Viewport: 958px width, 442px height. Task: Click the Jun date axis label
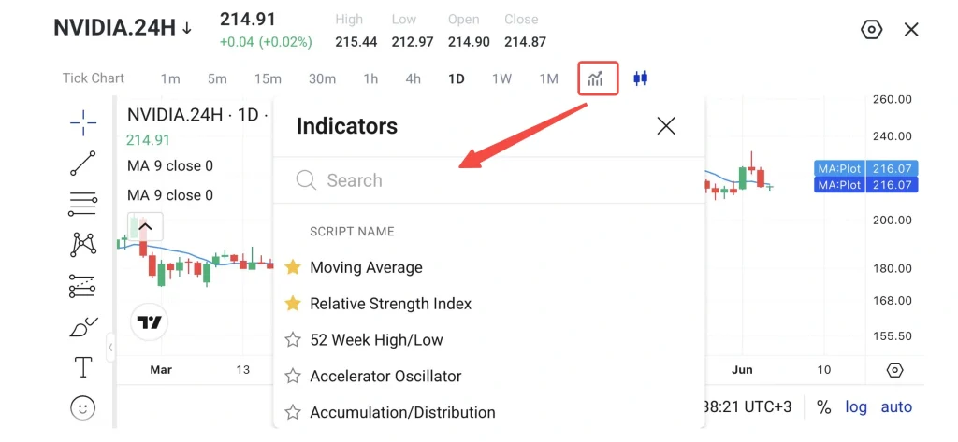743,370
